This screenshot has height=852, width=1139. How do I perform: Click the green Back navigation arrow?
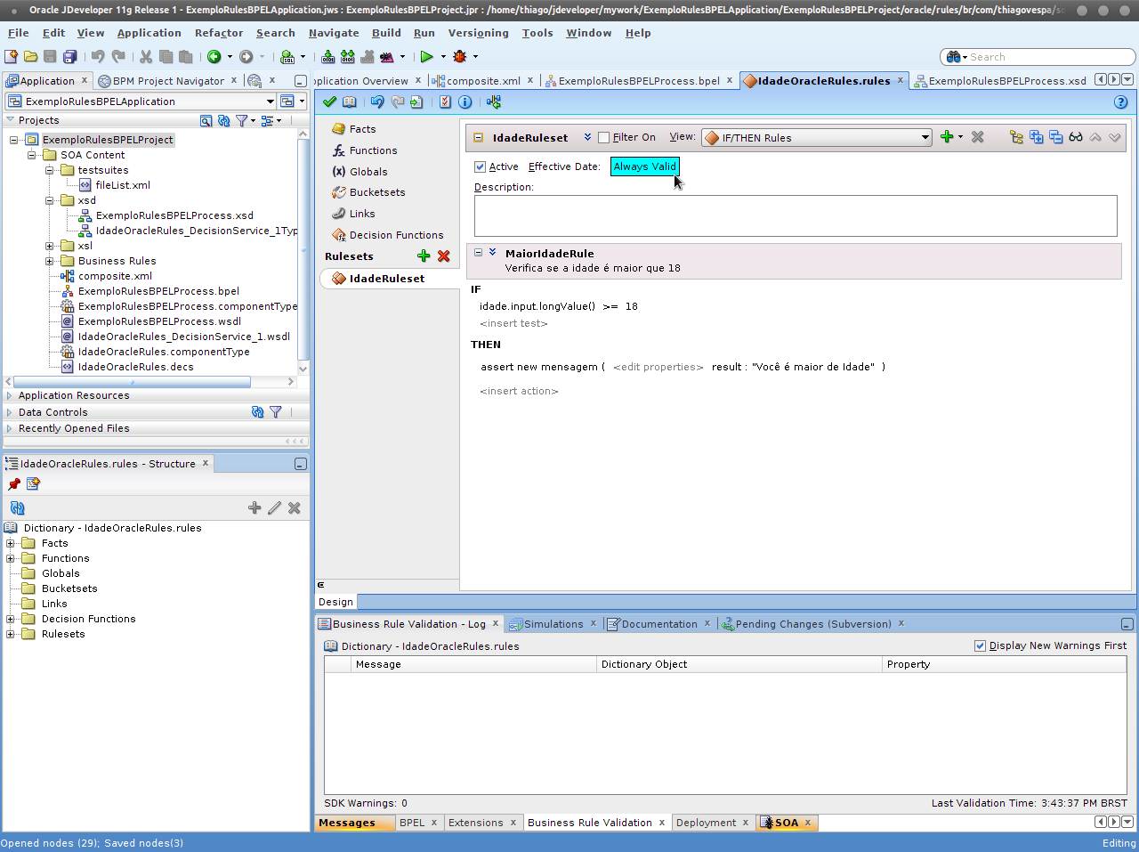(214, 56)
